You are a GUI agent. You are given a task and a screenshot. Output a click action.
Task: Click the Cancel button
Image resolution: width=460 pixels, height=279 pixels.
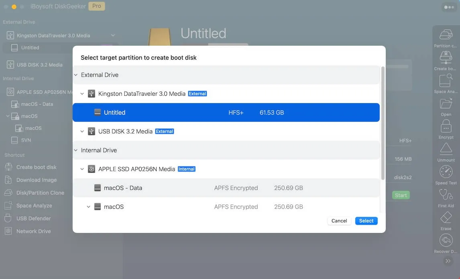(339, 221)
